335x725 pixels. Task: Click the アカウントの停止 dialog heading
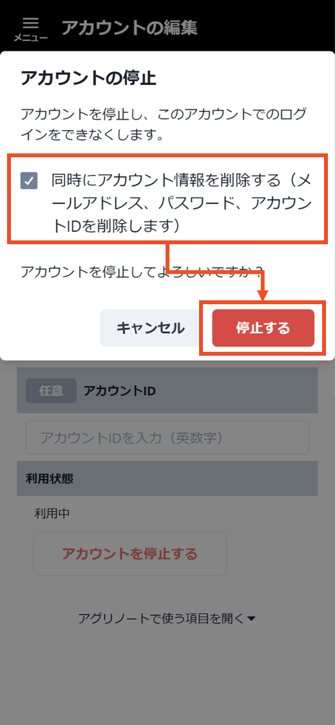tap(89, 79)
